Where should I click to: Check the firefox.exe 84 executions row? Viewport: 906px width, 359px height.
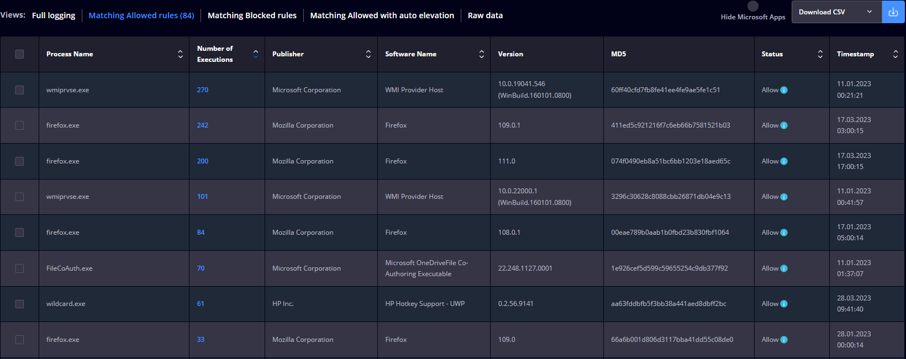point(19,233)
